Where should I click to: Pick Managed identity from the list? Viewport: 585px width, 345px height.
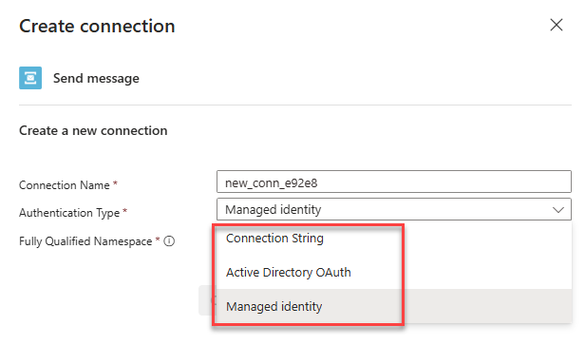tap(393, 306)
